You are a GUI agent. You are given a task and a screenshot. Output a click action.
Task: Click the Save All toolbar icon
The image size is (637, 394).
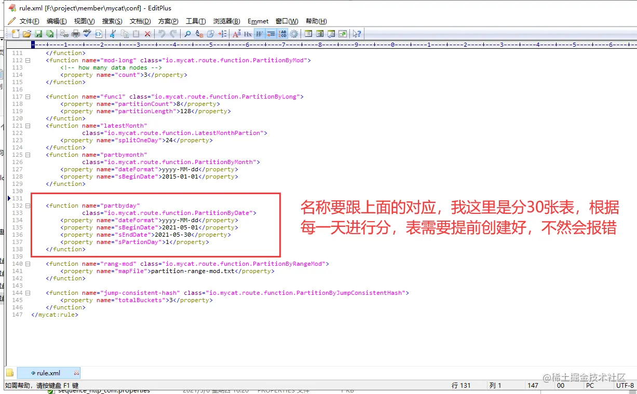pos(50,34)
